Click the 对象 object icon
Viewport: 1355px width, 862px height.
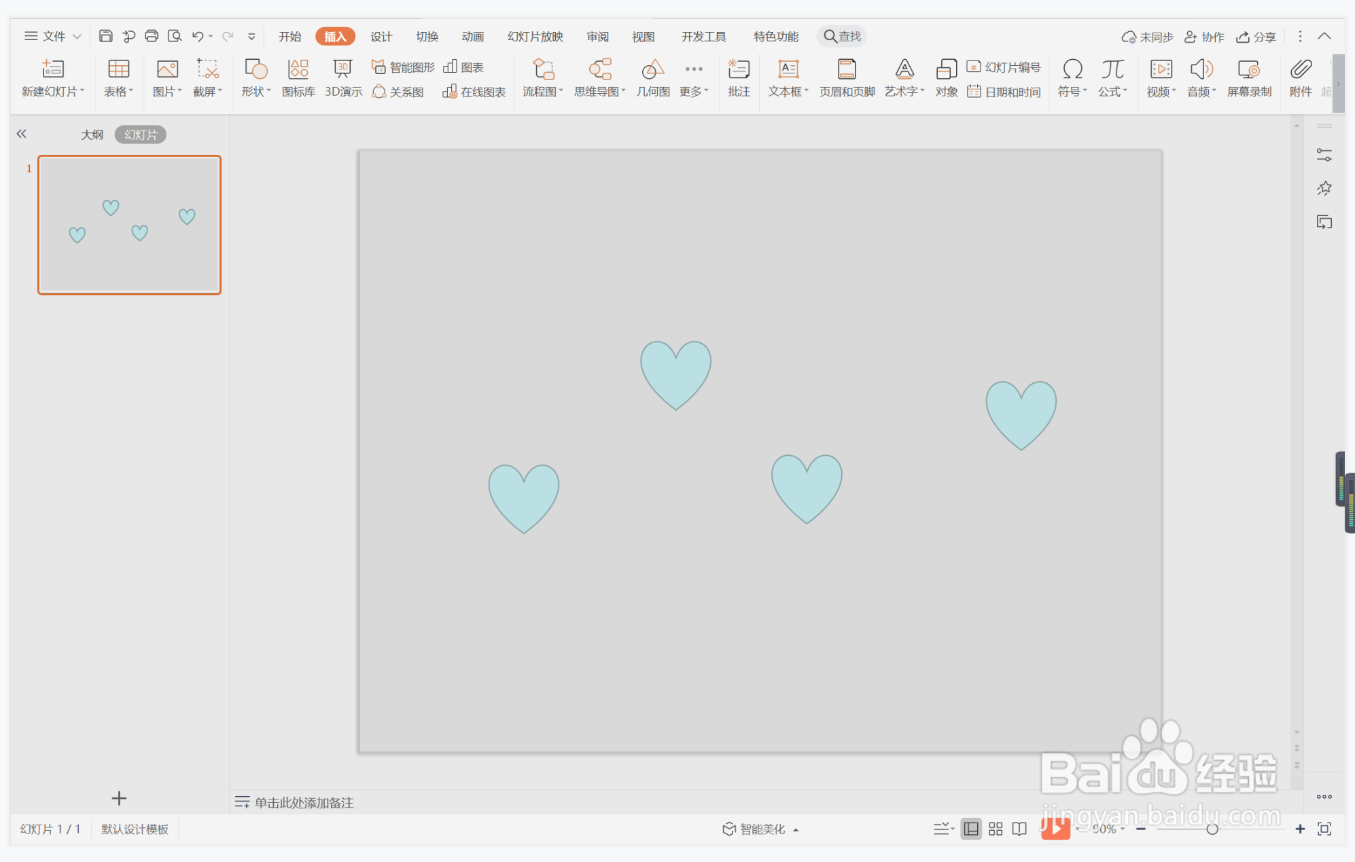click(946, 78)
